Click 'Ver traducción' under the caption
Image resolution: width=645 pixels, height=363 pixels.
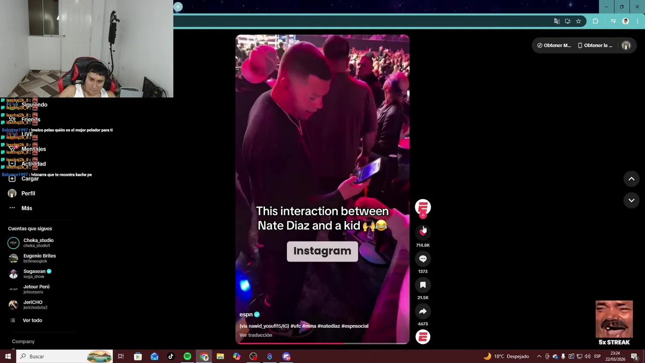(x=255, y=335)
